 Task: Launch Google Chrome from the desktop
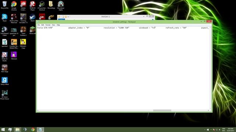[x=14, y=6]
